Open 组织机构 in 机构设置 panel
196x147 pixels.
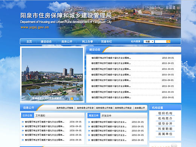[x=165, y=113]
